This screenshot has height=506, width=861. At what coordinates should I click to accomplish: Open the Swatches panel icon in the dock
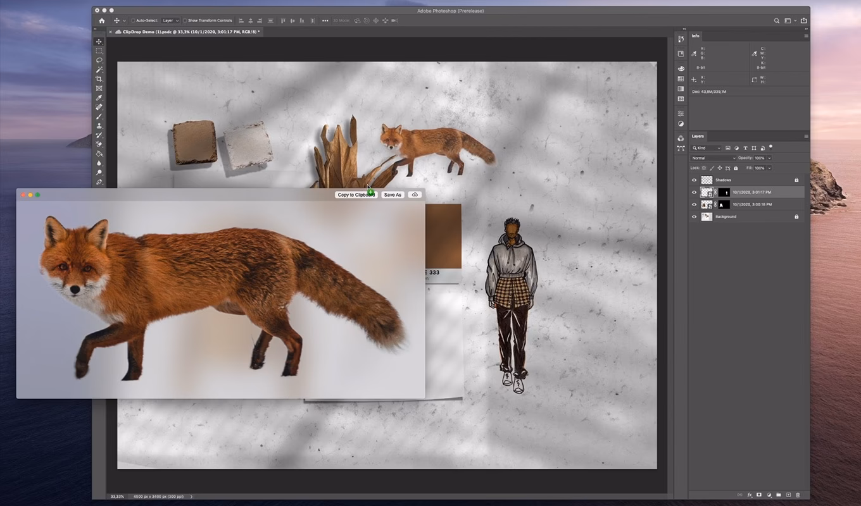pyautogui.click(x=681, y=79)
